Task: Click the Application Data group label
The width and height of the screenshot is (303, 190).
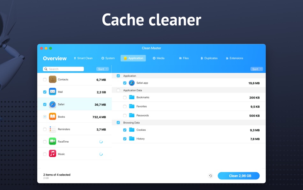Action: click(x=133, y=90)
